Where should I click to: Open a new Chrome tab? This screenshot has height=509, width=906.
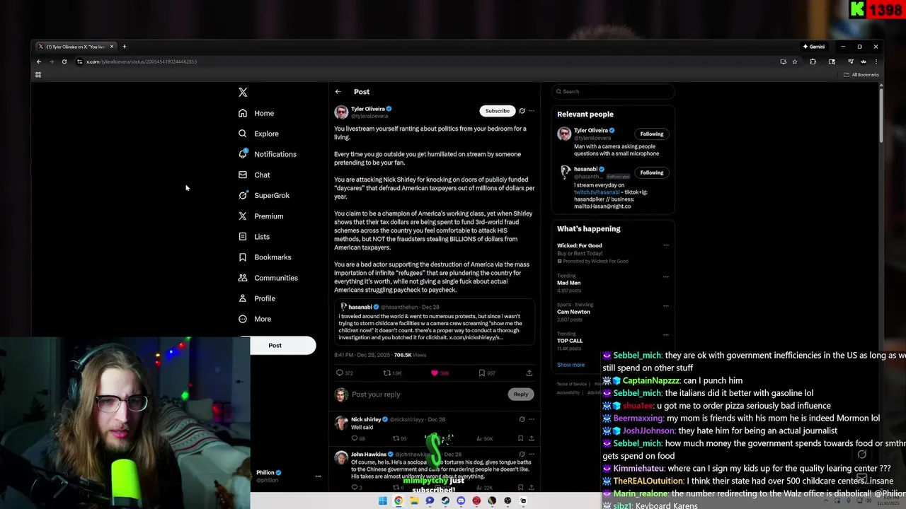click(x=124, y=47)
